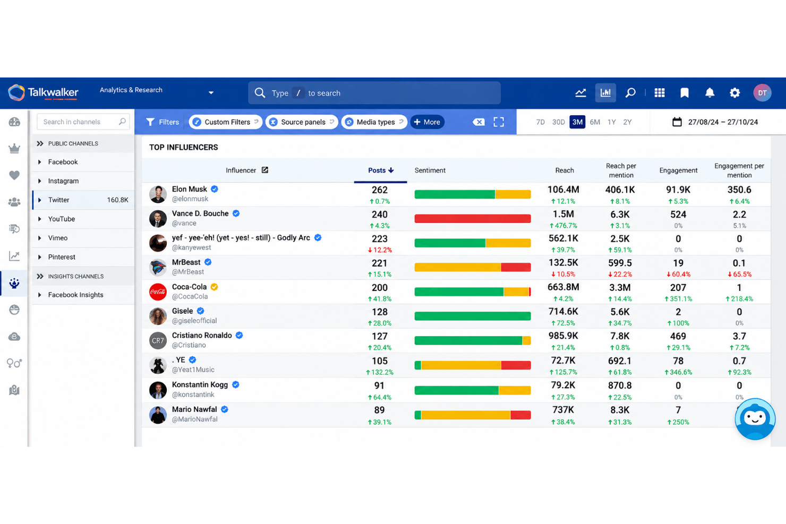Open the Cristiano Ronaldo influencer name
786x524 pixels.
[x=202, y=336]
